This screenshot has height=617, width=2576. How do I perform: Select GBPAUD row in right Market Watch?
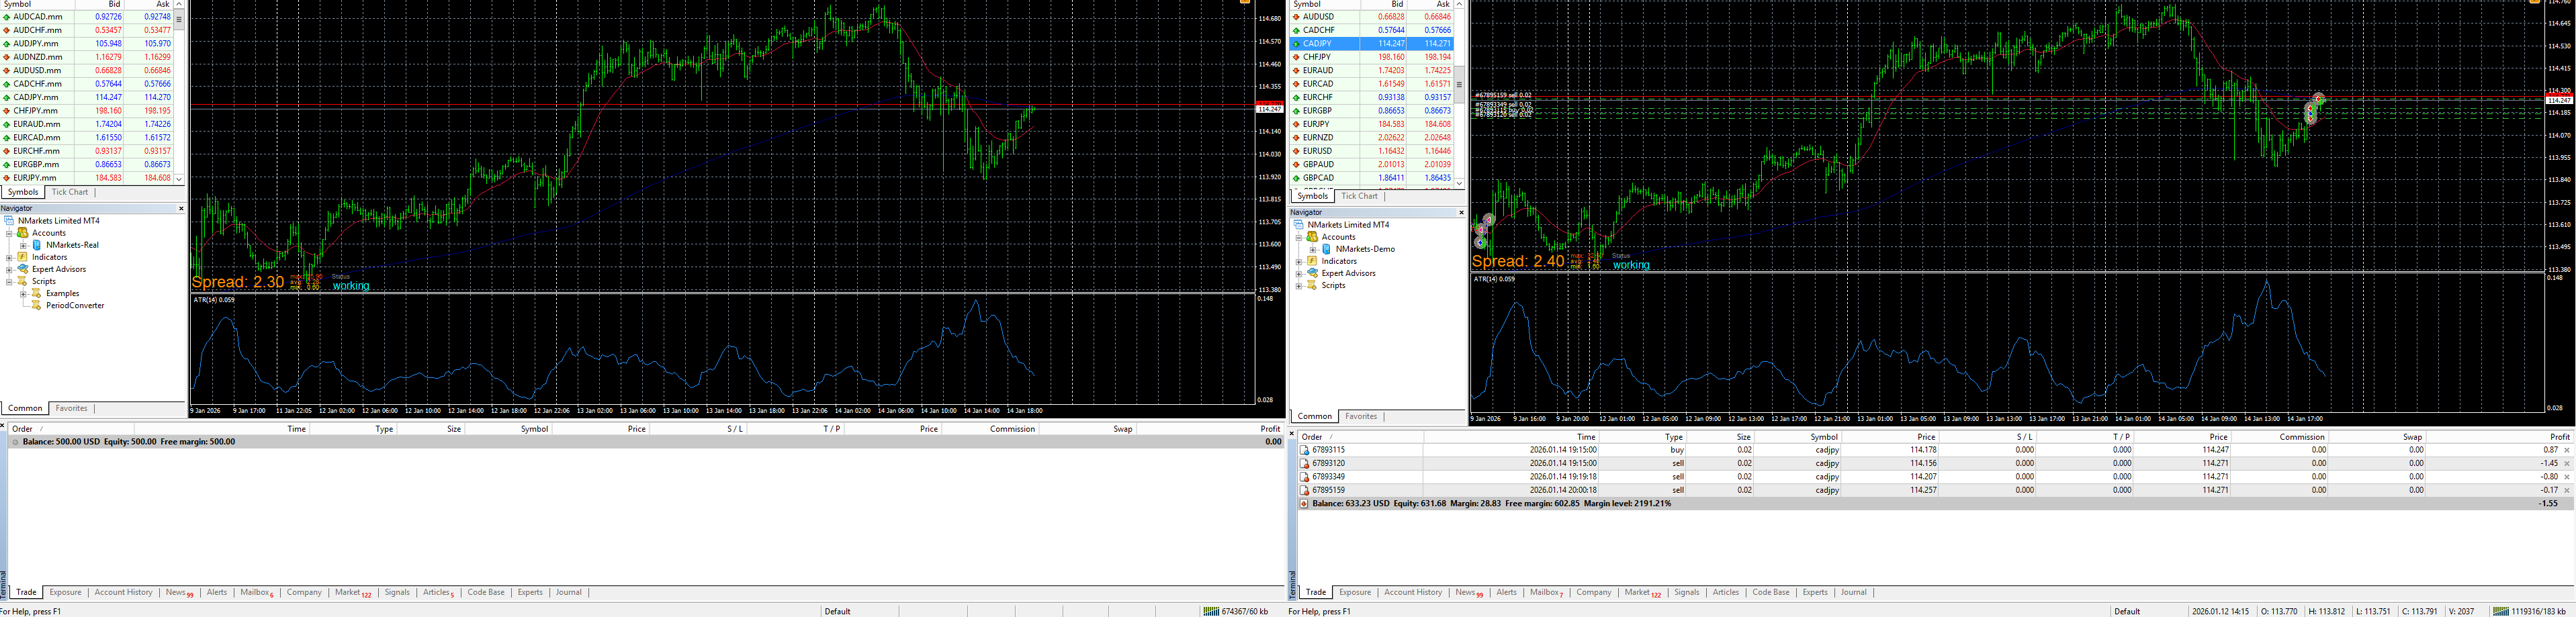point(1372,164)
